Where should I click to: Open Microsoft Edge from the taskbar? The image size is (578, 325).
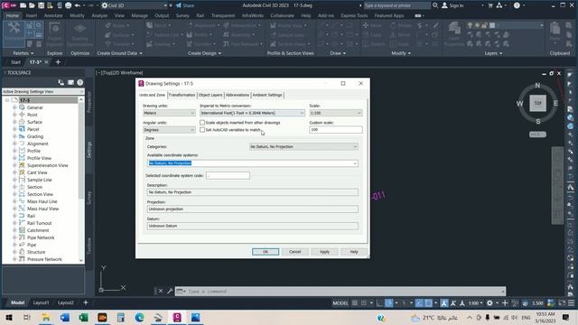tap(139, 317)
